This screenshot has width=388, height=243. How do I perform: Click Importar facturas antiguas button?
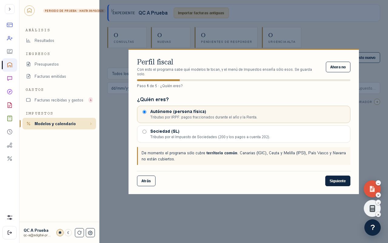coord(201,13)
